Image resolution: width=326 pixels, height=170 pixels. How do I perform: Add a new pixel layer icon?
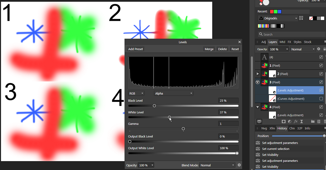pyautogui.click(x=319, y=121)
